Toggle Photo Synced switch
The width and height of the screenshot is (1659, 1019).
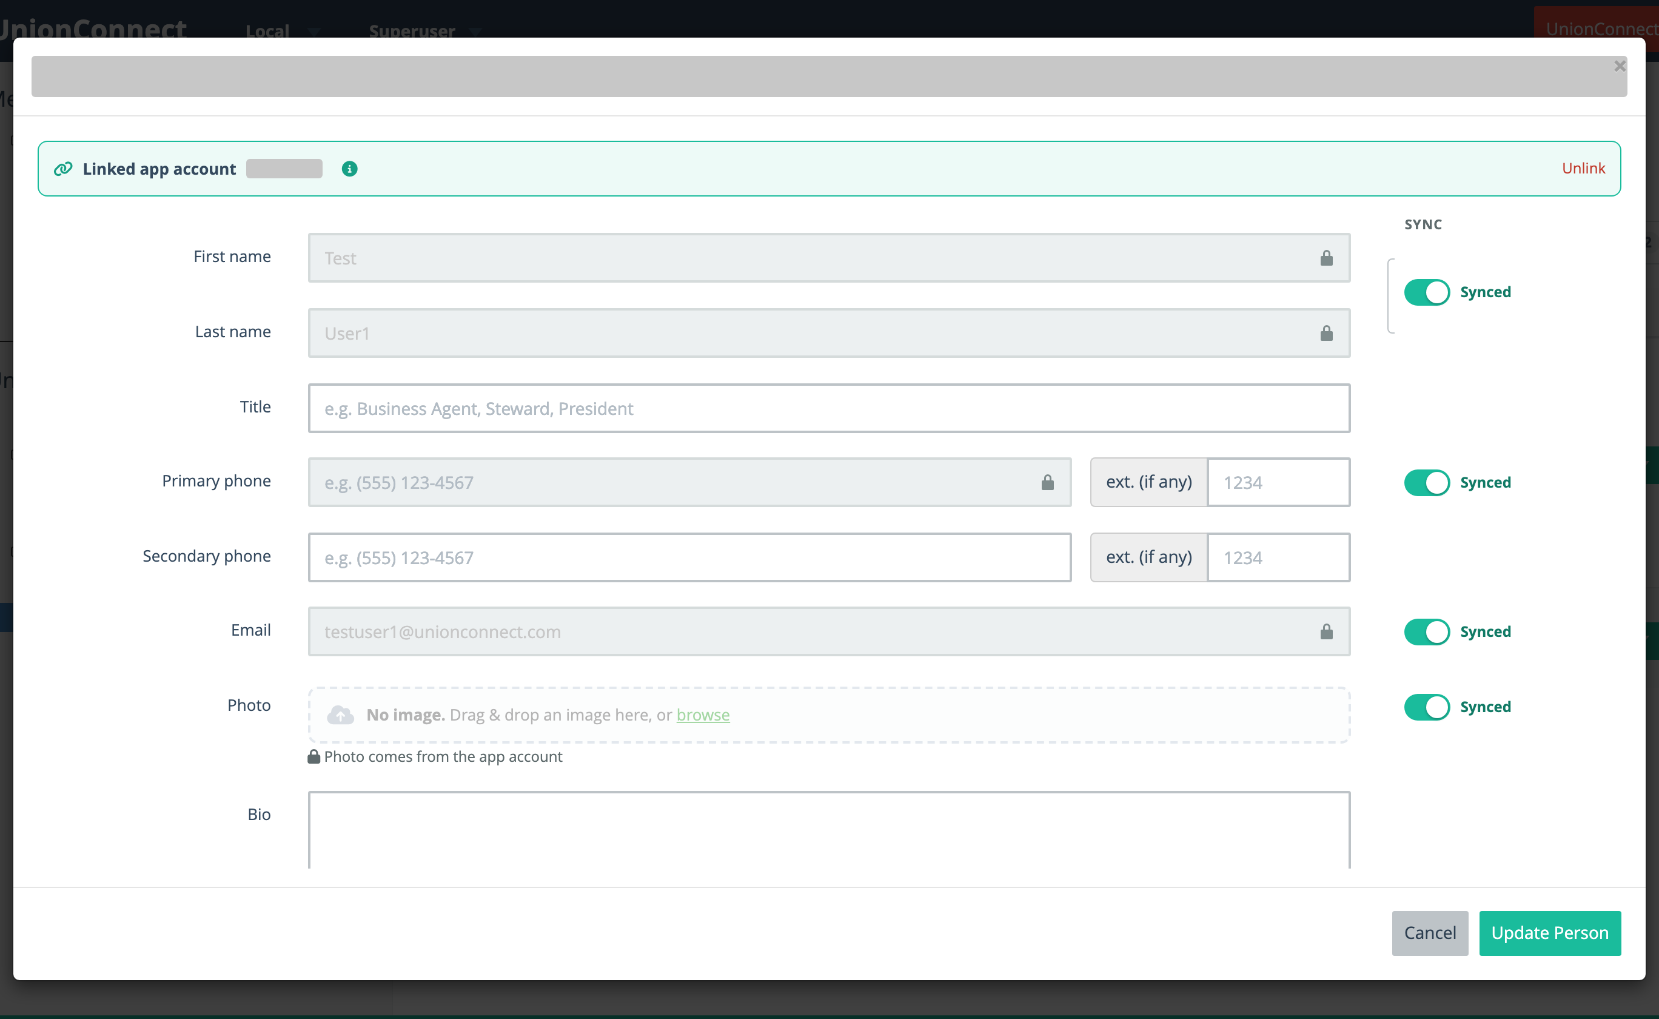point(1427,707)
